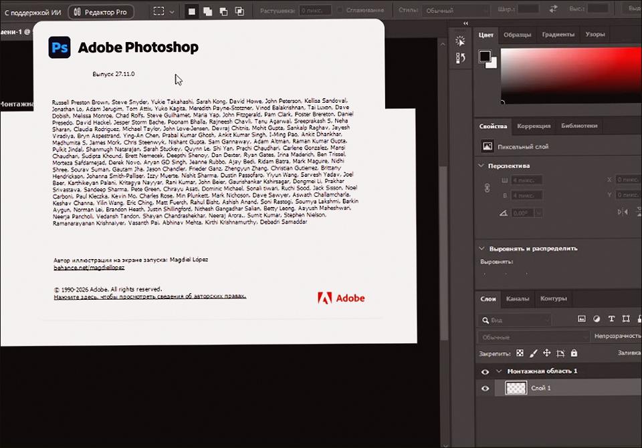Image resolution: width=642 pixels, height=448 pixels.
Task: Filter layers by pixel layer icon
Action: tap(581, 319)
